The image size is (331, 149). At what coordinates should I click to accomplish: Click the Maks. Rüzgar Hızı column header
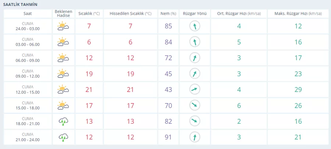[x=297, y=14]
